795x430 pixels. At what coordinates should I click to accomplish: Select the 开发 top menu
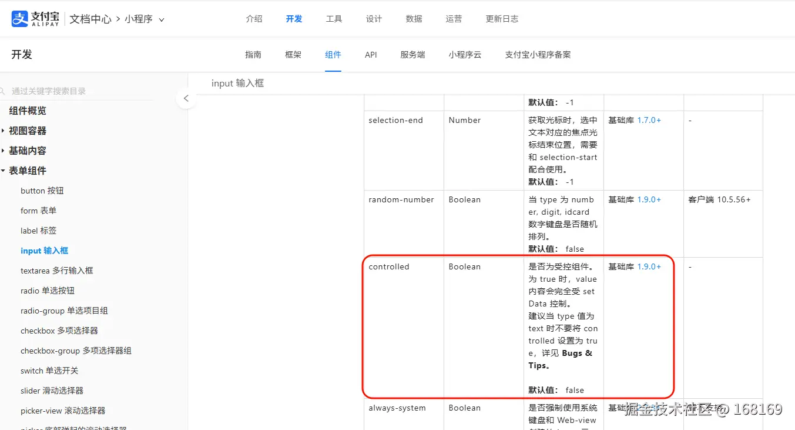click(294, 19)
